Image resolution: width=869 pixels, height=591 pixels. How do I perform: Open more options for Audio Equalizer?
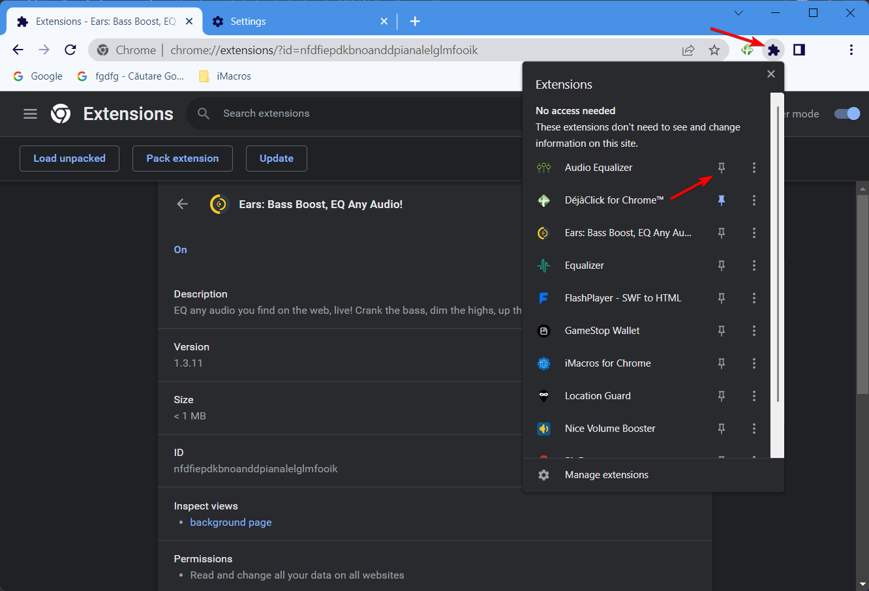click(754, 168)
